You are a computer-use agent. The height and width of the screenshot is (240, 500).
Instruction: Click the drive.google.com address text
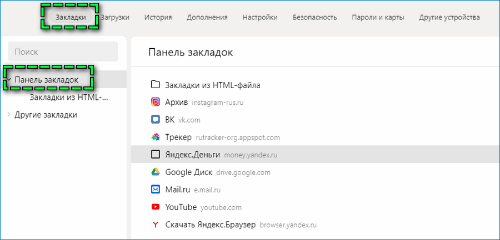pos(243,173)
